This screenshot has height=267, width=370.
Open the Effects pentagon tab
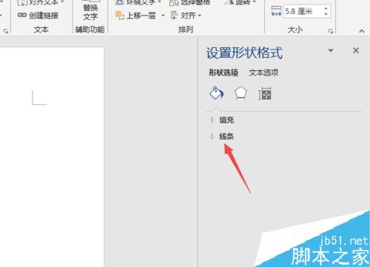[x=240, y=93]
